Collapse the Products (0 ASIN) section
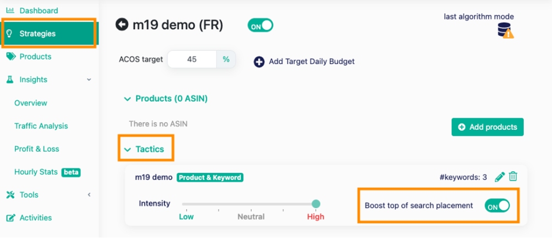The image size is (552, 238). click(128, 99)
